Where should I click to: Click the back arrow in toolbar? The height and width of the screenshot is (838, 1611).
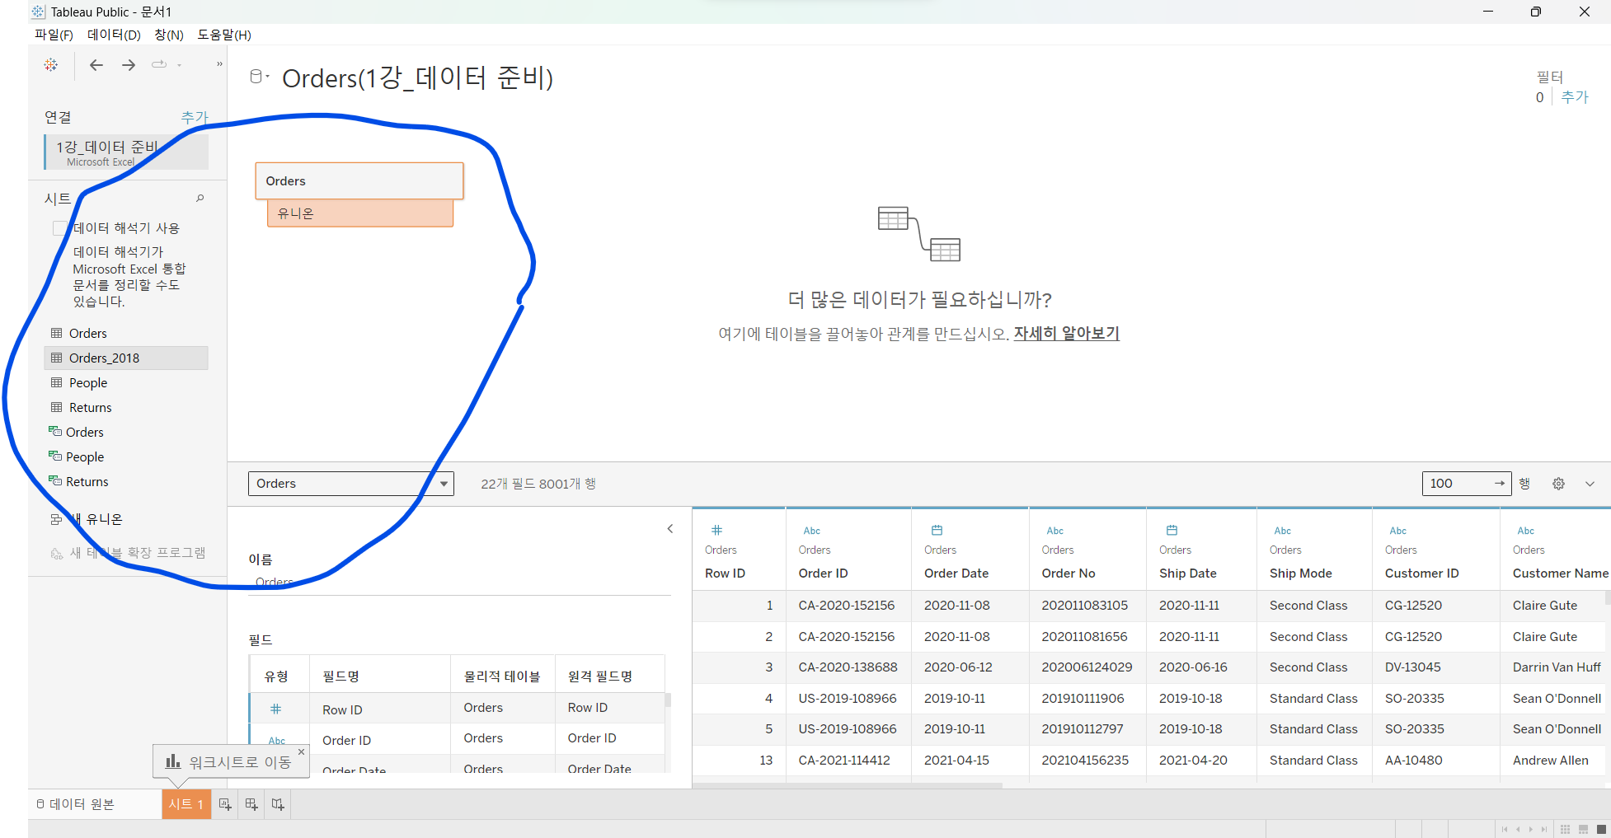click(x=96, y=65)
